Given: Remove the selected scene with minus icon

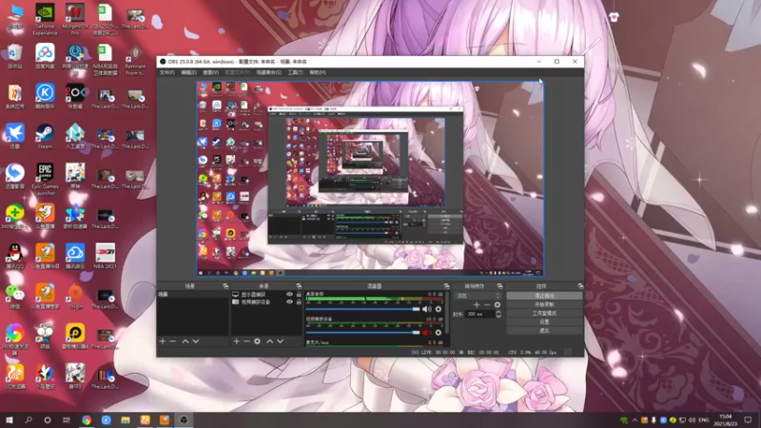Looking at the screenshot, I should coord(173,341).
